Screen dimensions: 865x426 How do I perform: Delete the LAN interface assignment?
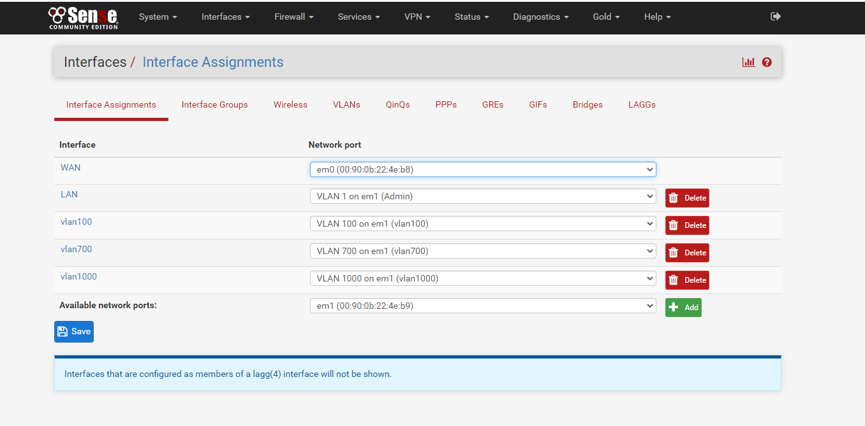tap(687, 198)
